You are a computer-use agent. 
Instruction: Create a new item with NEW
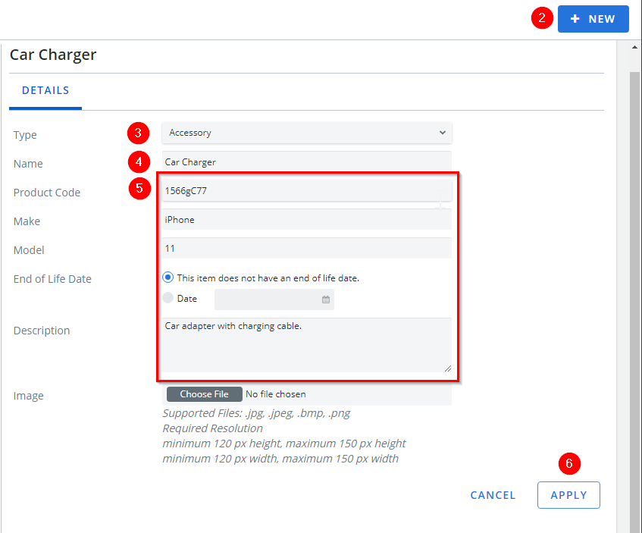(x=593, y=19)
